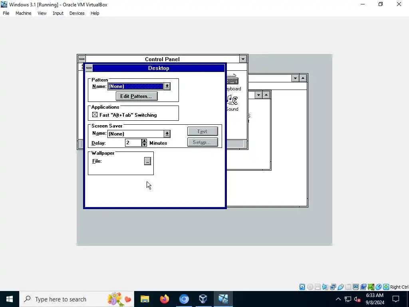This screenshot has width=409, height=307.
Task: Click VirtualBox hard disk activity indicator
Action: (302, 287)
